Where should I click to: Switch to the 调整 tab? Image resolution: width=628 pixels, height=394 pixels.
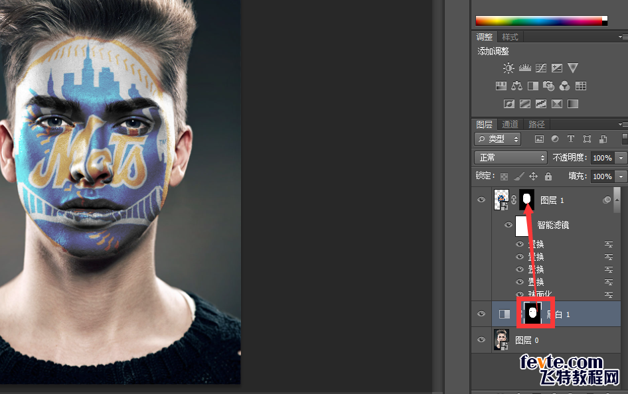pyautogui.click(x=484, y=36)
